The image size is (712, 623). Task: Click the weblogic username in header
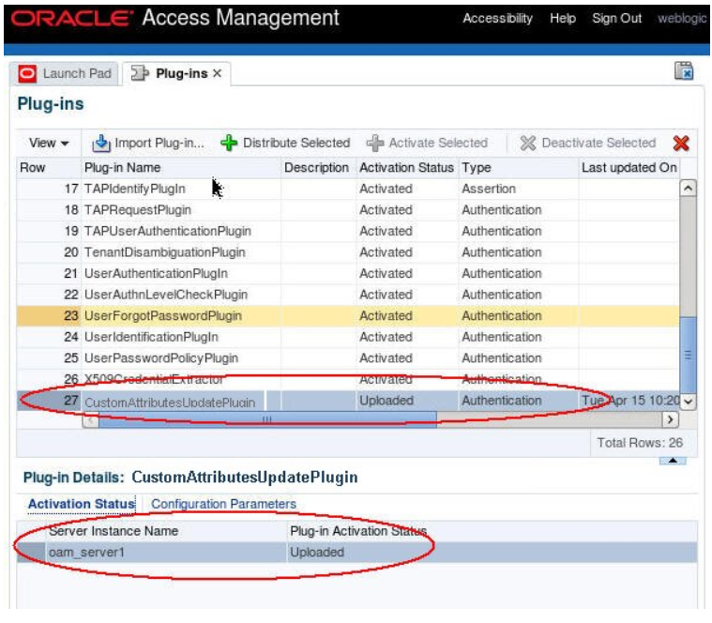[682, 18]
